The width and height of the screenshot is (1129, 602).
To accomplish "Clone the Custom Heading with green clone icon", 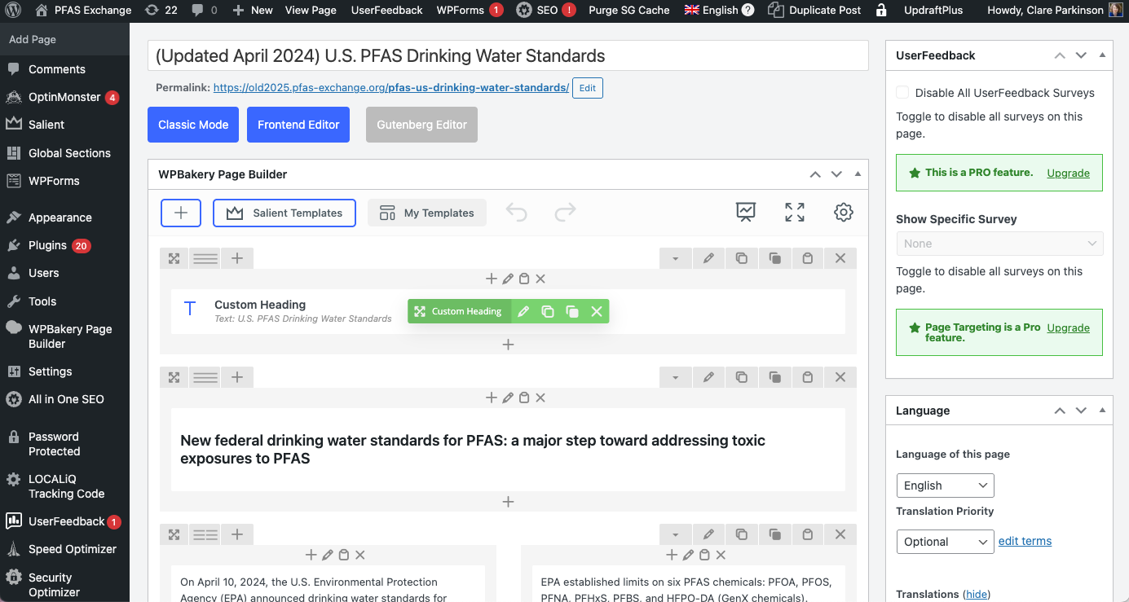I will [x=547, y=310].
